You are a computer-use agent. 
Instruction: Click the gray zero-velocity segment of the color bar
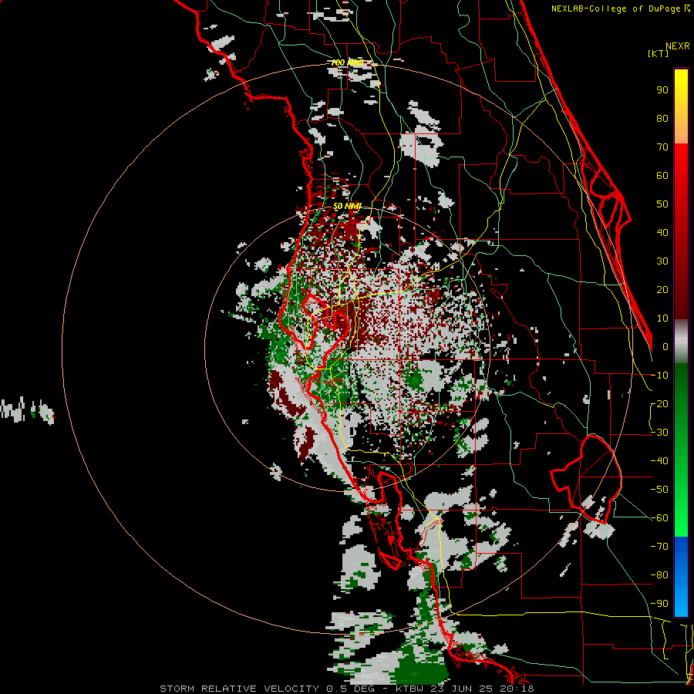pyautogui.click(x=681, y=341)
